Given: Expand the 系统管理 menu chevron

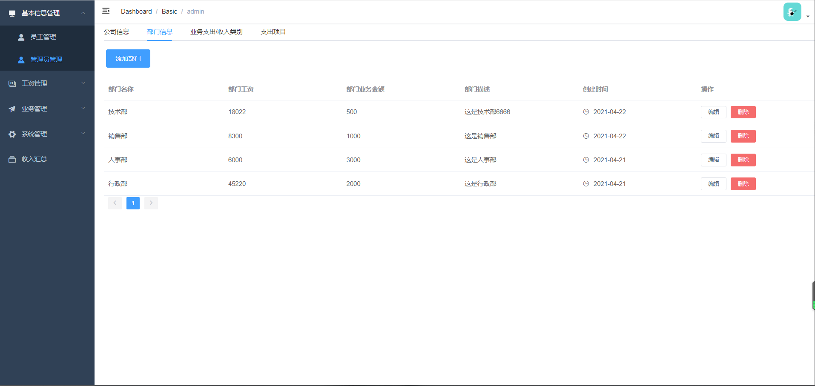Looking at the screenshot, I should pos(83,133).
